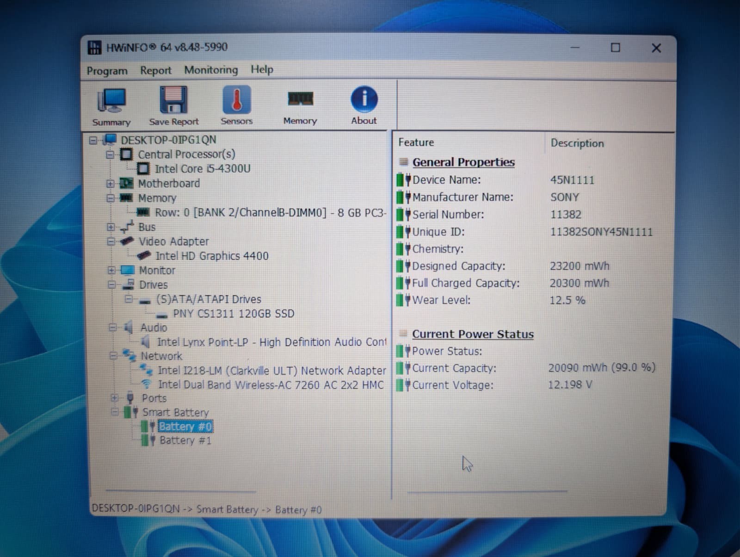Click the Current Voltage battery icon
The image size is (740, 557).
(403, 385)
